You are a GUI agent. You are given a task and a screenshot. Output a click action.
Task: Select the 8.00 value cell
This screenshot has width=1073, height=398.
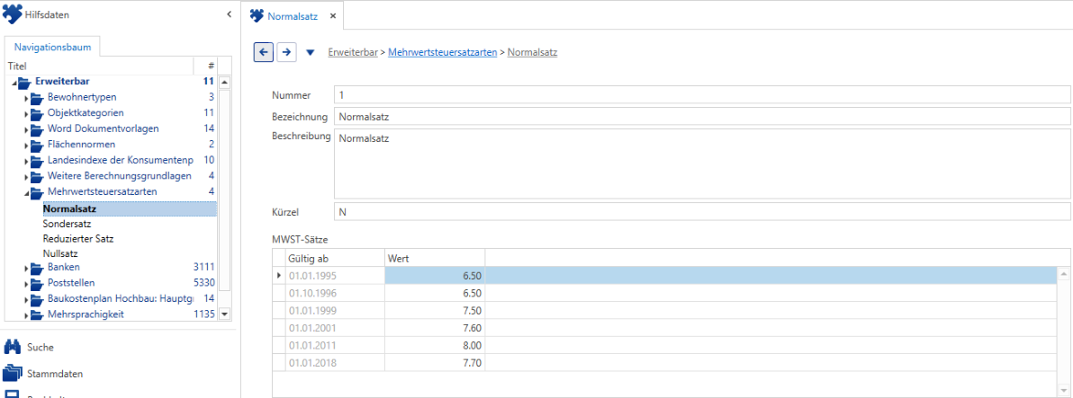click(435, 345)
